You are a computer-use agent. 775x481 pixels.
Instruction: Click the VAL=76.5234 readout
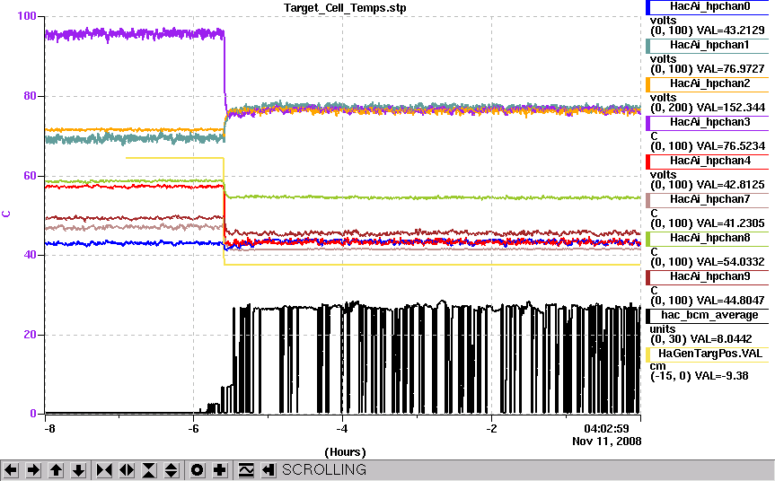pyautogui.click(x=729, y=145)
